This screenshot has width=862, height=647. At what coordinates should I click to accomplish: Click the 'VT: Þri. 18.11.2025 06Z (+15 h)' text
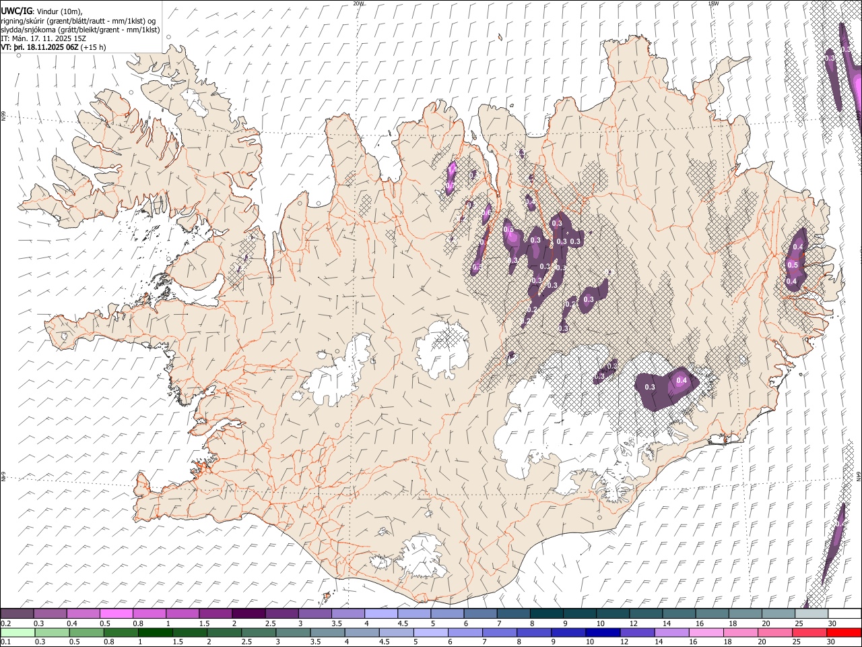tap(53, 48)
